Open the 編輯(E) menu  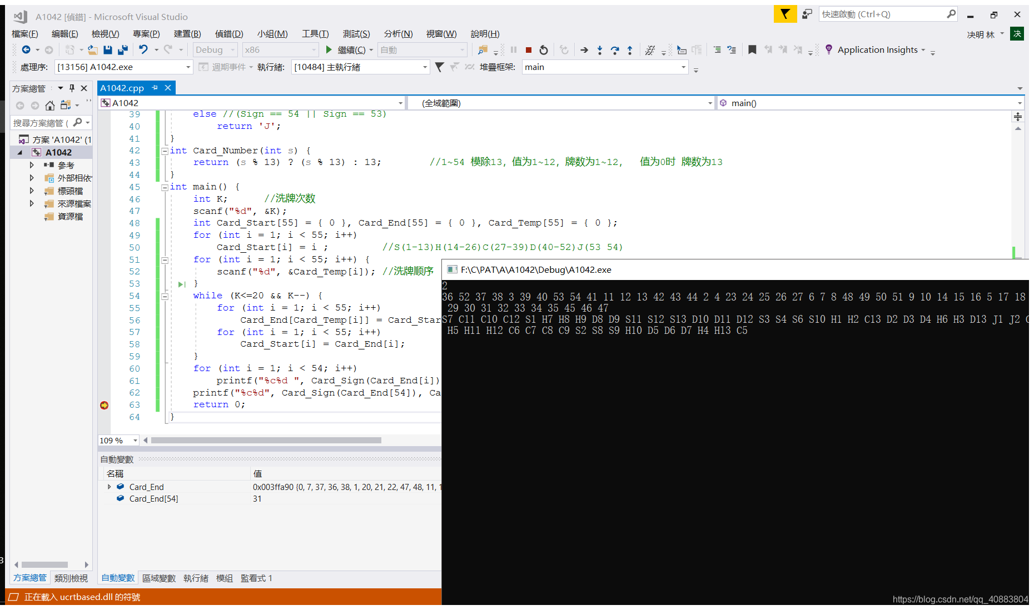[64, 34]
